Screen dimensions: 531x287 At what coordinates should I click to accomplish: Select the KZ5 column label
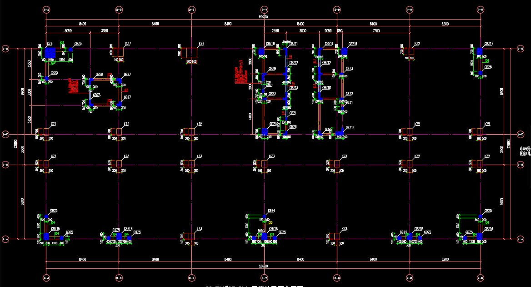(487, 124)
